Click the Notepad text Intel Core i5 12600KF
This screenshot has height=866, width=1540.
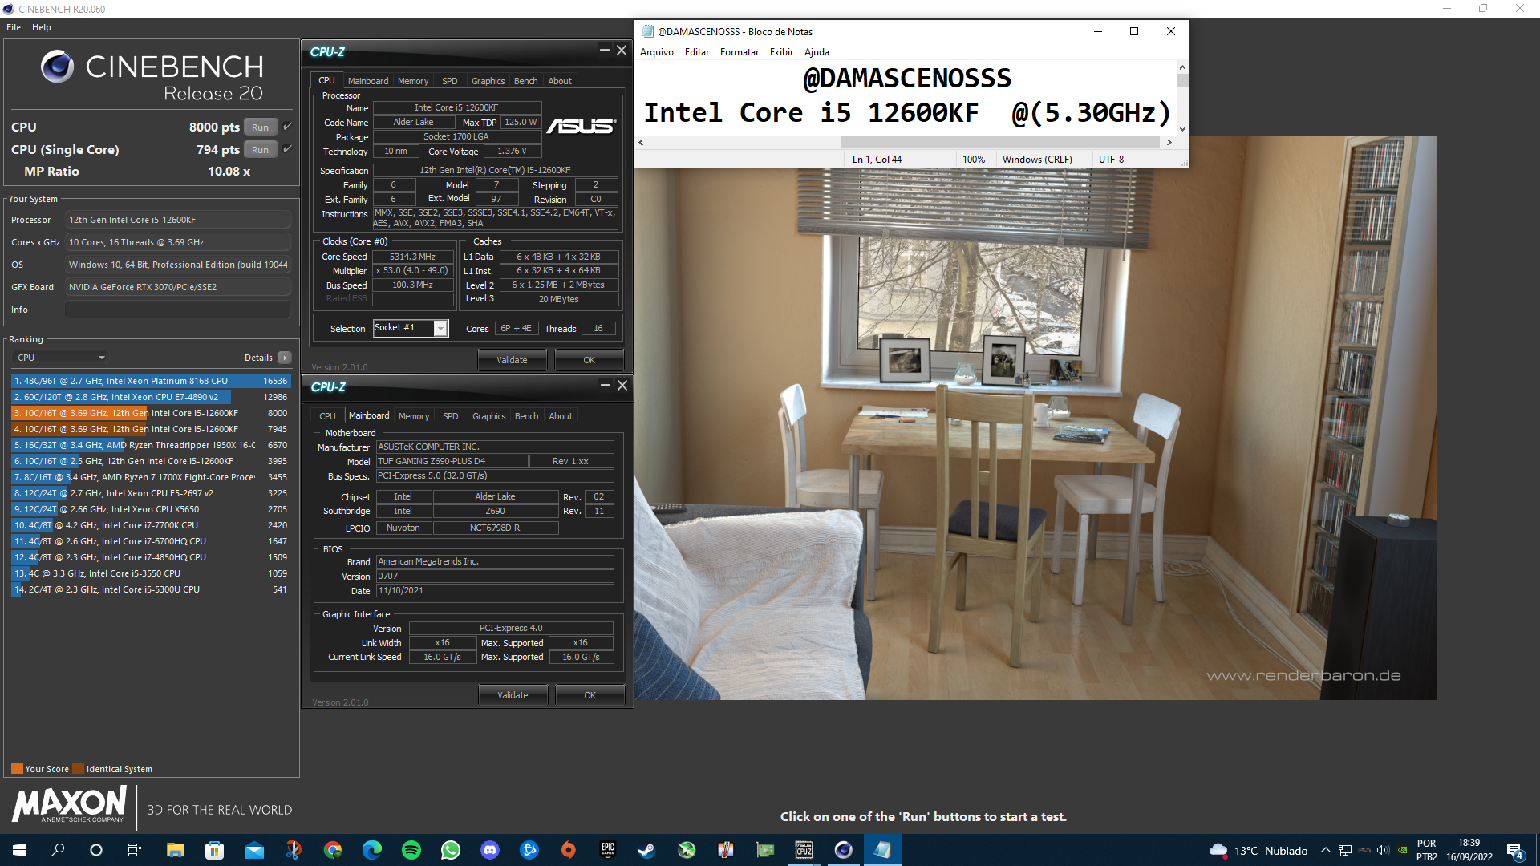click(811, 113)
